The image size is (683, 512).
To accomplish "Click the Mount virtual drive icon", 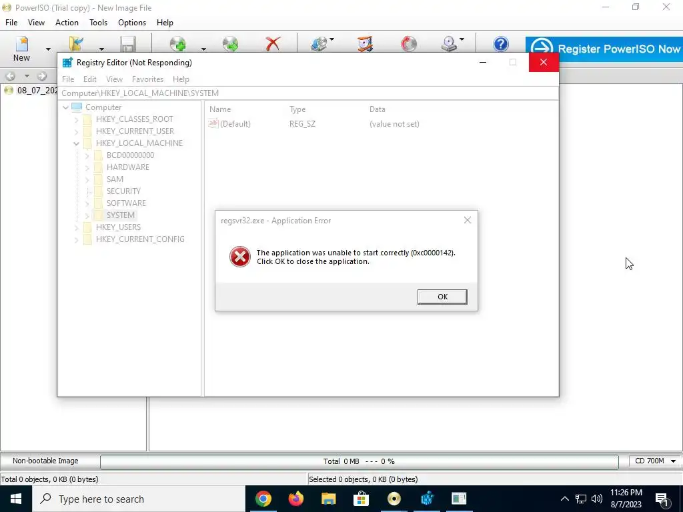I will point(449,45).
